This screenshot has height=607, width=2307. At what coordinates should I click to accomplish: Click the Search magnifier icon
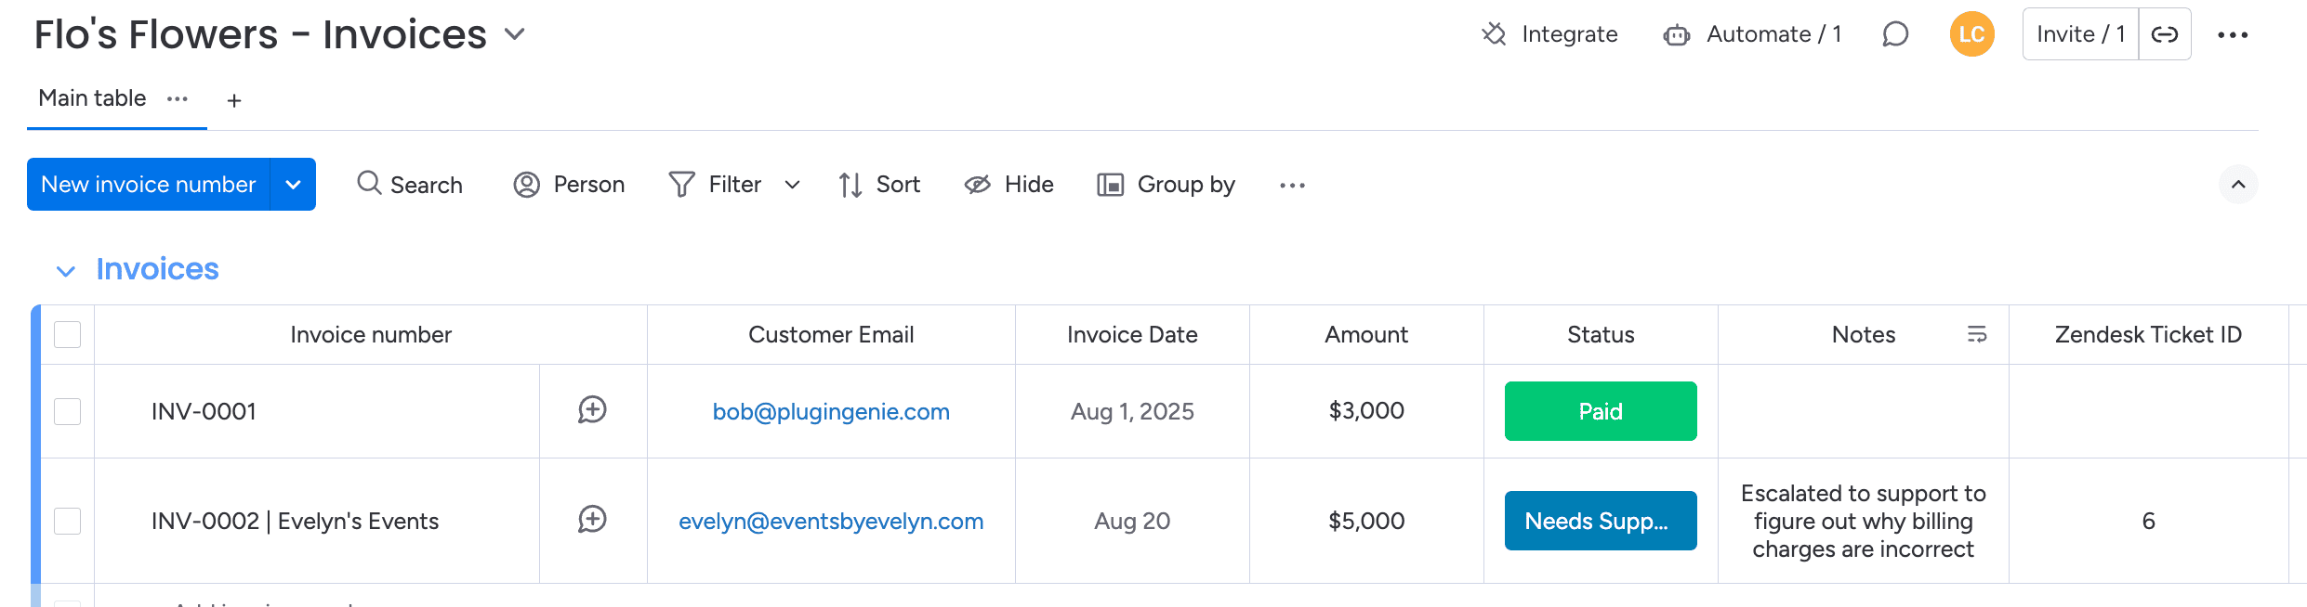click(x=369, y=183)
